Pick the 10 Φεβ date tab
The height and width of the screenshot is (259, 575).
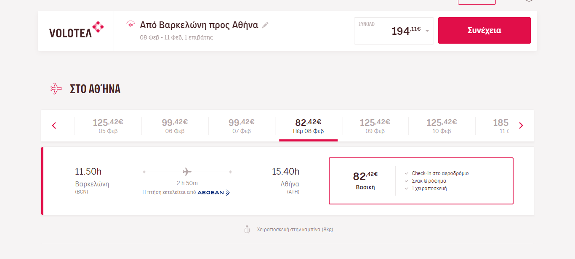(x=442, y=126)
